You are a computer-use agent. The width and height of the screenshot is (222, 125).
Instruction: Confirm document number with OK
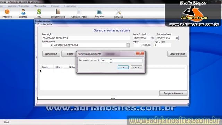click(123, 67)
